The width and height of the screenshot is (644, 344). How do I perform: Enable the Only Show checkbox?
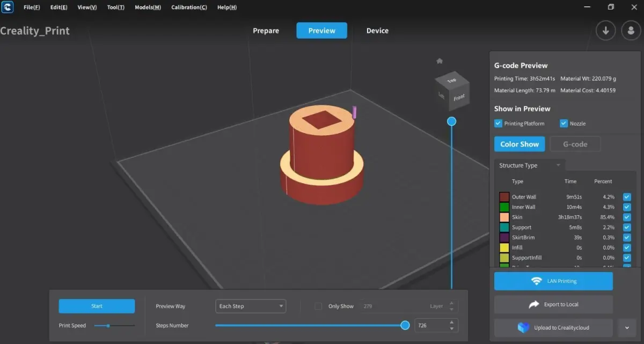[x=318, y=306]
